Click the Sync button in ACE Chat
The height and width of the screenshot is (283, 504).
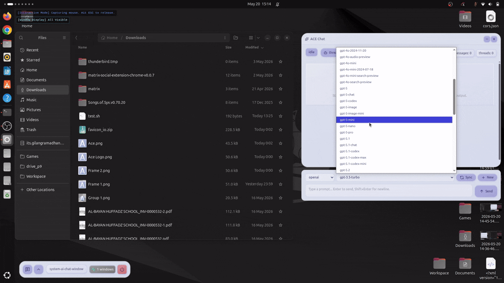(x=466, y=177)
